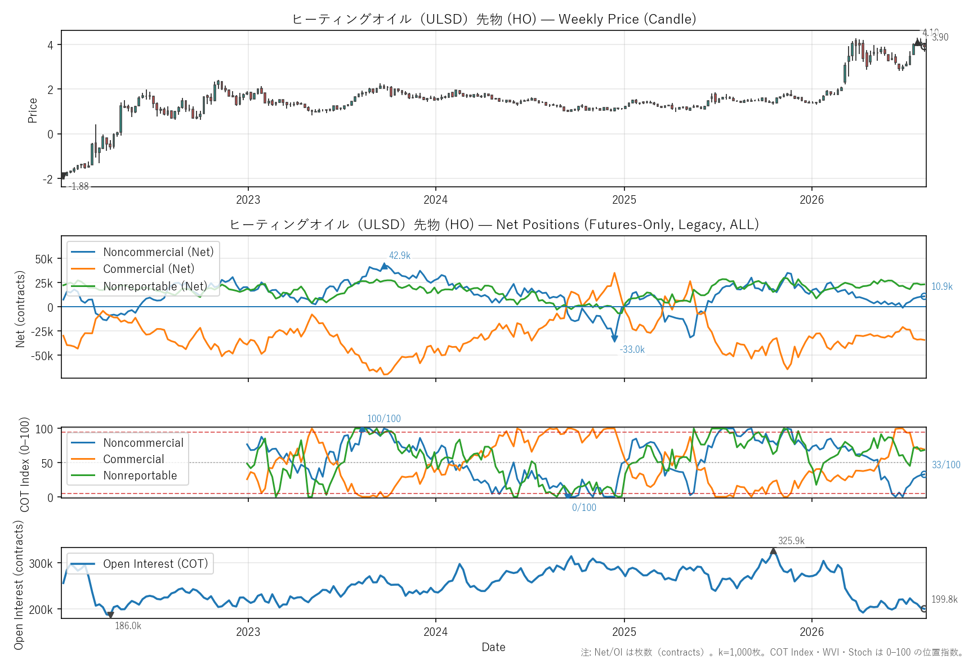Click the 2023 tick under the open interest chart
The height and width of the screenshot is (664, 973).
pos(248,631)
